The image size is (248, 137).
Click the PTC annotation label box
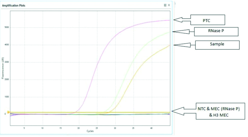(x=208, y=19)
